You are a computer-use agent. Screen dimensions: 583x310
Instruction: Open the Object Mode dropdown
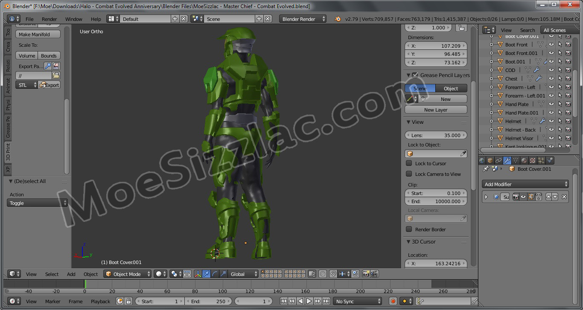coord(127,274)
